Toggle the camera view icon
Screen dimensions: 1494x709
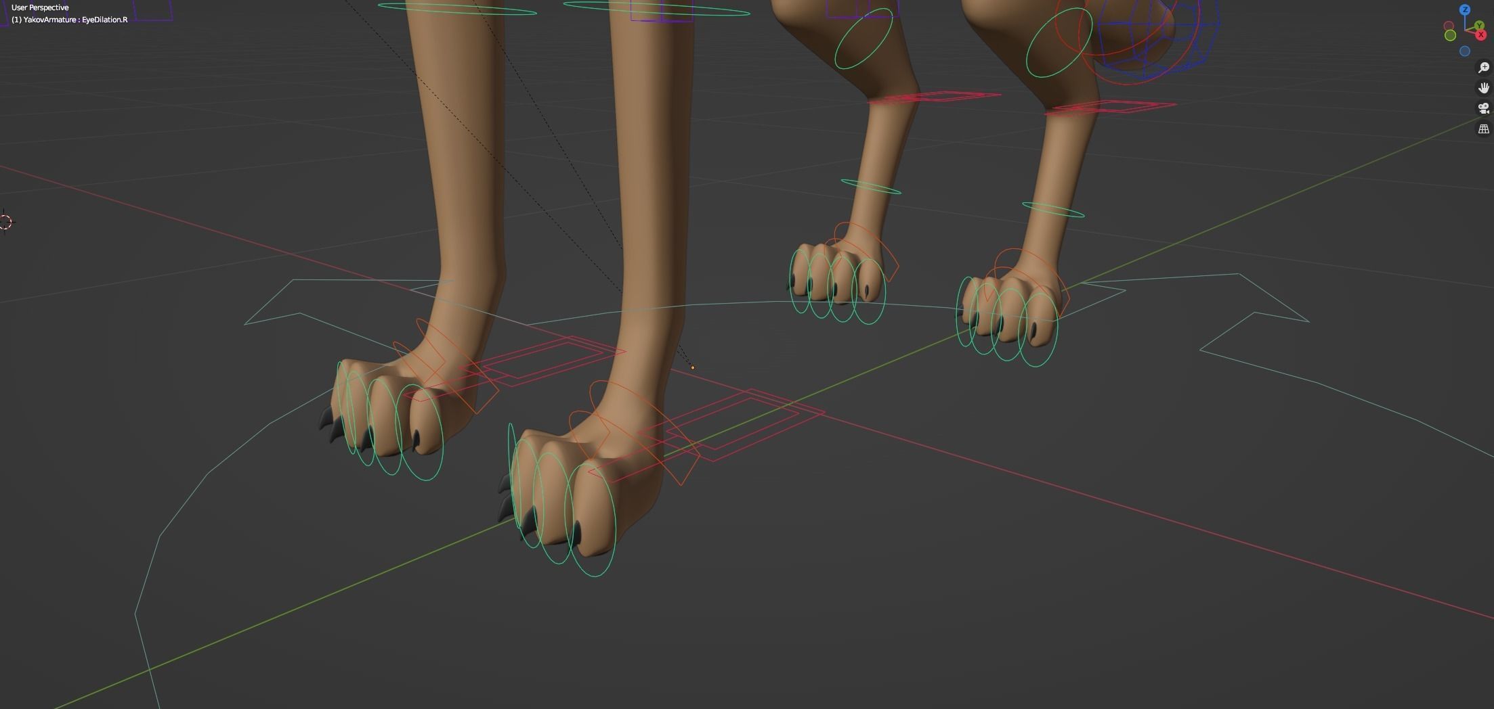[1484, 108]
